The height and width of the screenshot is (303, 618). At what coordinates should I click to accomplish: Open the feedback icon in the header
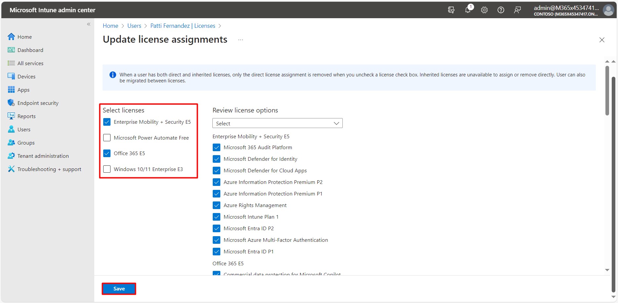click(x=517, y=10)
